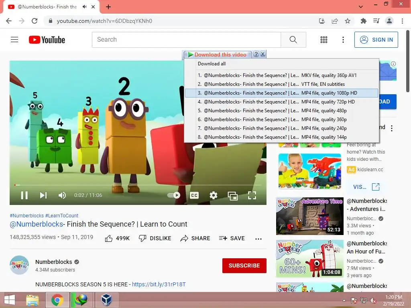Open the Chrome three-dot menu
The height and width of the screenshot is (308, 411).
(x=402, y=21)
